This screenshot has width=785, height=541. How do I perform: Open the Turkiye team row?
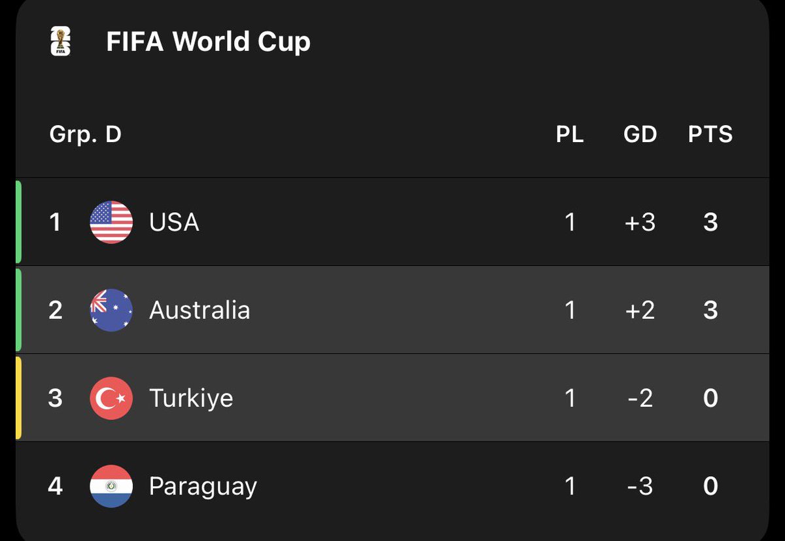(x=392, y=398)
